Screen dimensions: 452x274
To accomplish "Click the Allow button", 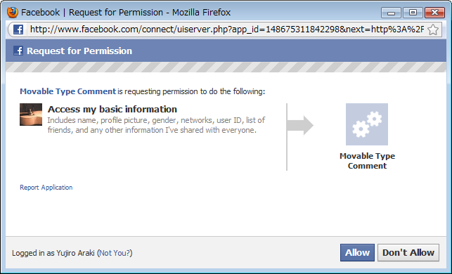I will pyautogui.click(x=357, y=253).
